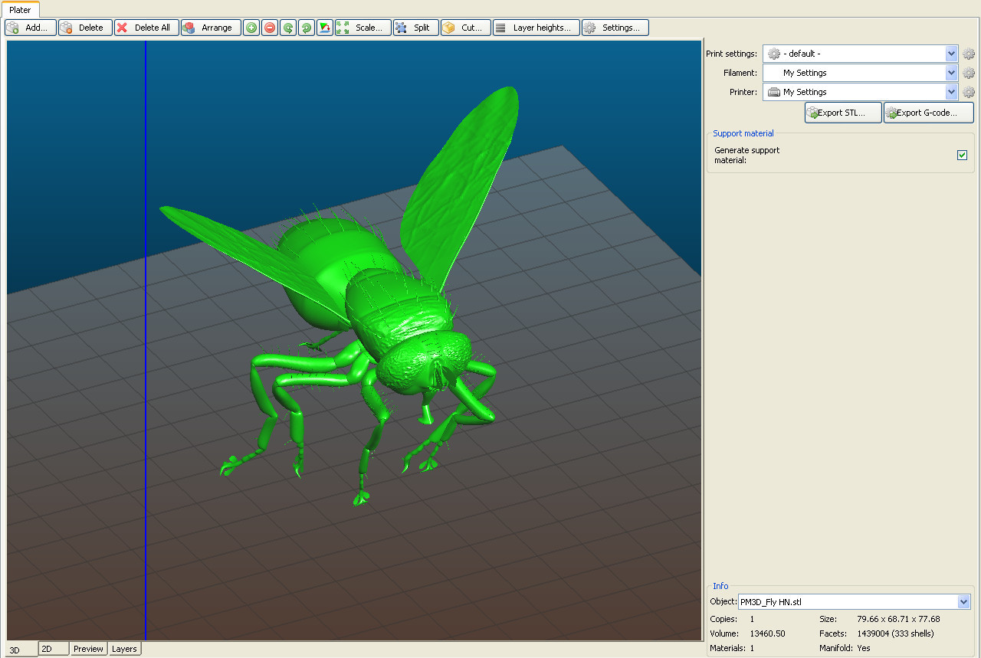Image resolution: width=981 pixels, height=658 pixels.
Task: Switch to the Layers view tab
Action: 124,649
